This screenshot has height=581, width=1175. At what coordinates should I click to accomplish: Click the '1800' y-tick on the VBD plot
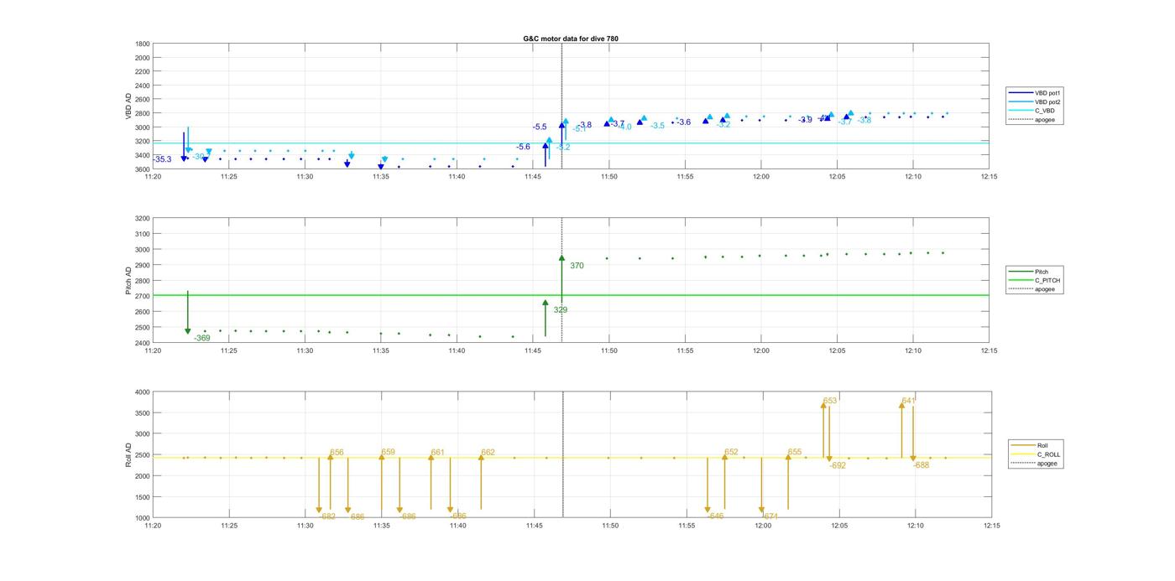[143, 44]
